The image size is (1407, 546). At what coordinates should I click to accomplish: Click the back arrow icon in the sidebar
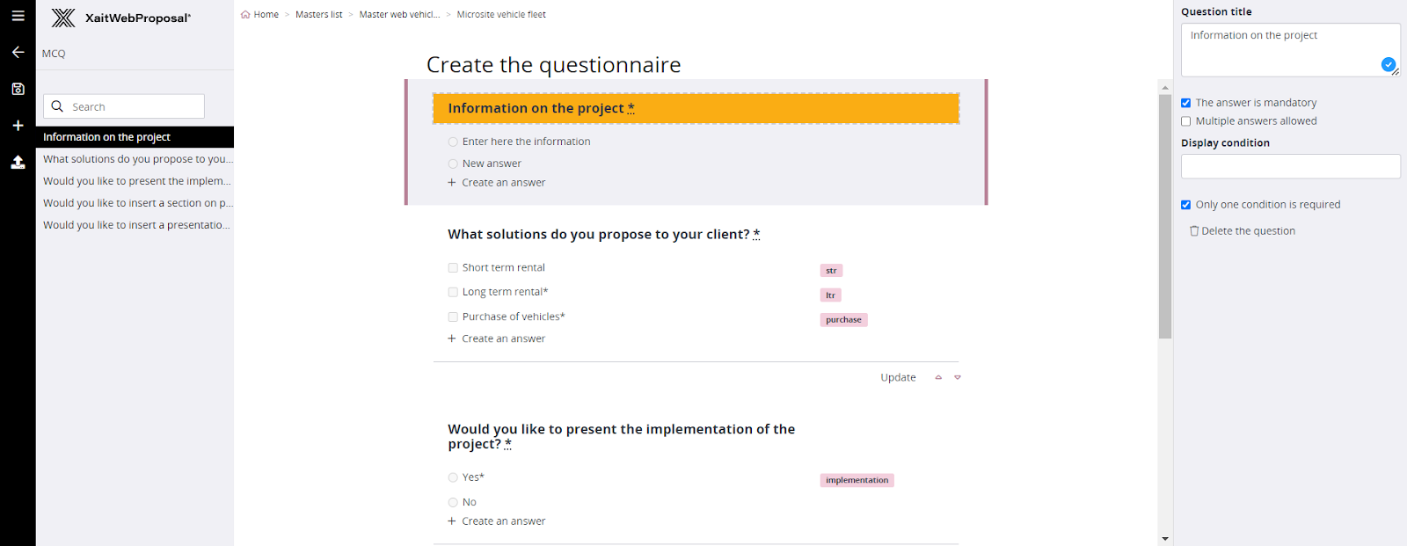point(18,52)
